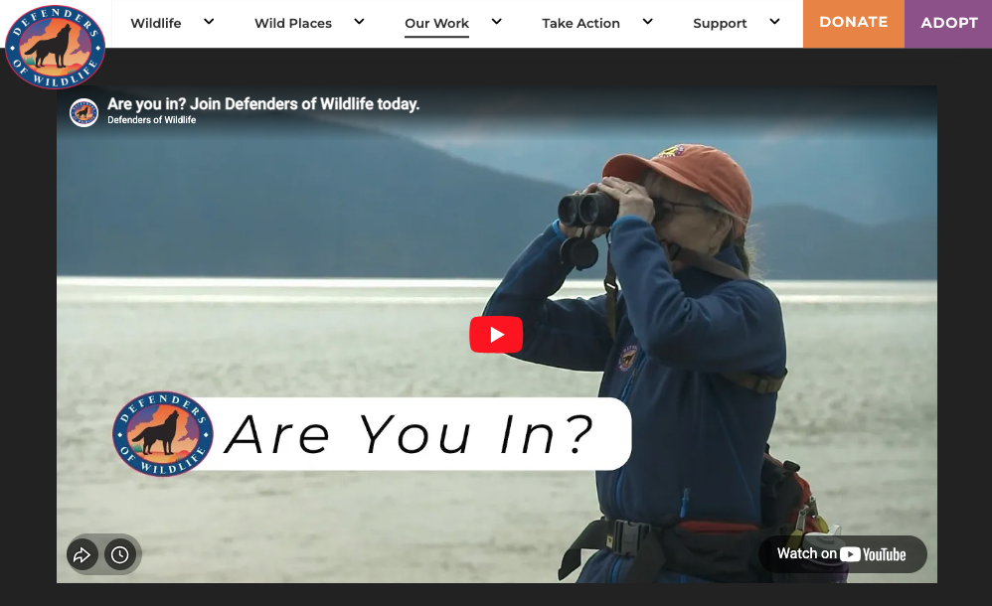The image size is (992, 606).
Task: Click the Watch Later clock icon
Action: pos(119,554)
